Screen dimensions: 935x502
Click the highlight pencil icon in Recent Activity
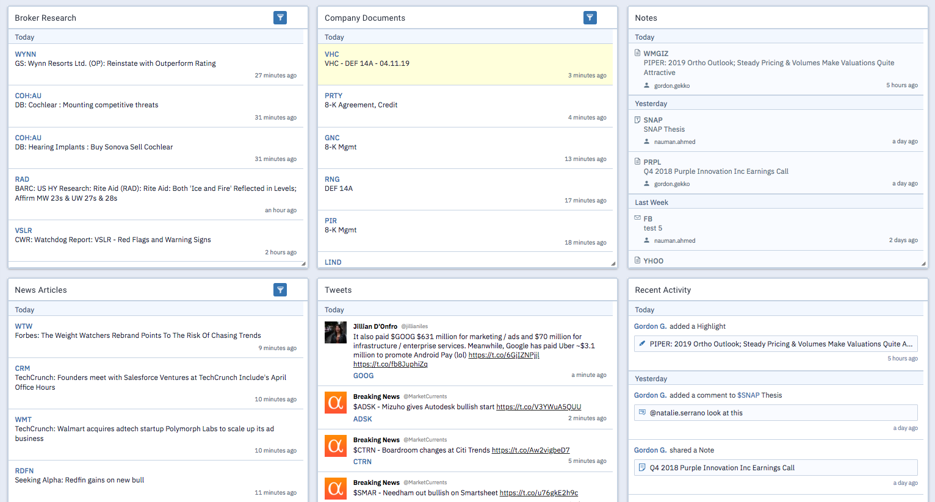pyautogui.click(x=642, y=344)
